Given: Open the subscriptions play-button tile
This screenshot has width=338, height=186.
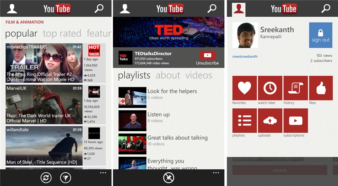Looking at the screenshot, I should click(x=295, y=120).
